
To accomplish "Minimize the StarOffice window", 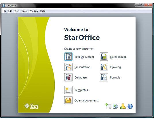I will 137,5.
